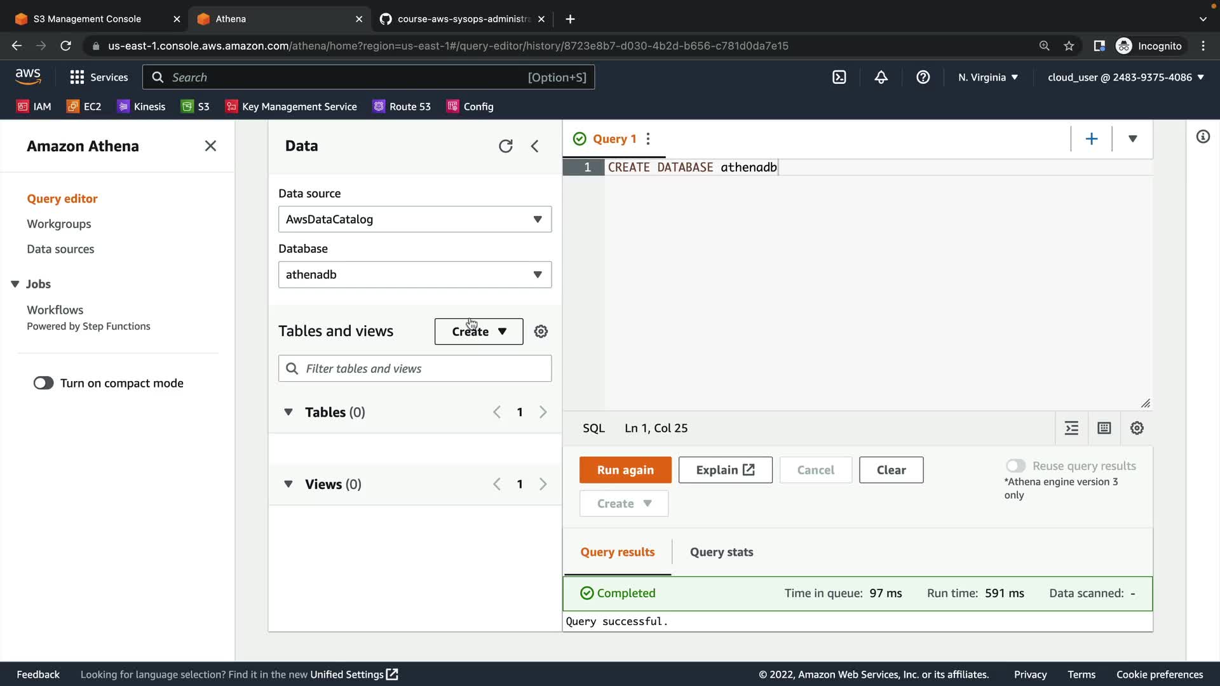Click the Clear button
The width and height of the screenshot is (1220, 686).
pyautogui.click(x=891, y=470)
